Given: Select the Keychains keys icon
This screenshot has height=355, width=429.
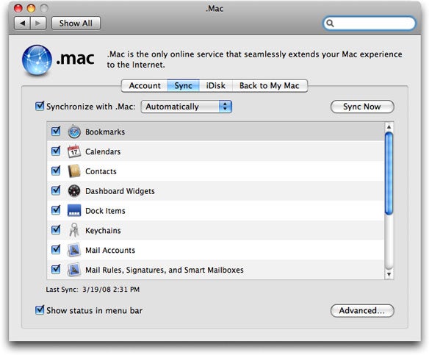Looking at the screenshot, I should pos(74,230).
